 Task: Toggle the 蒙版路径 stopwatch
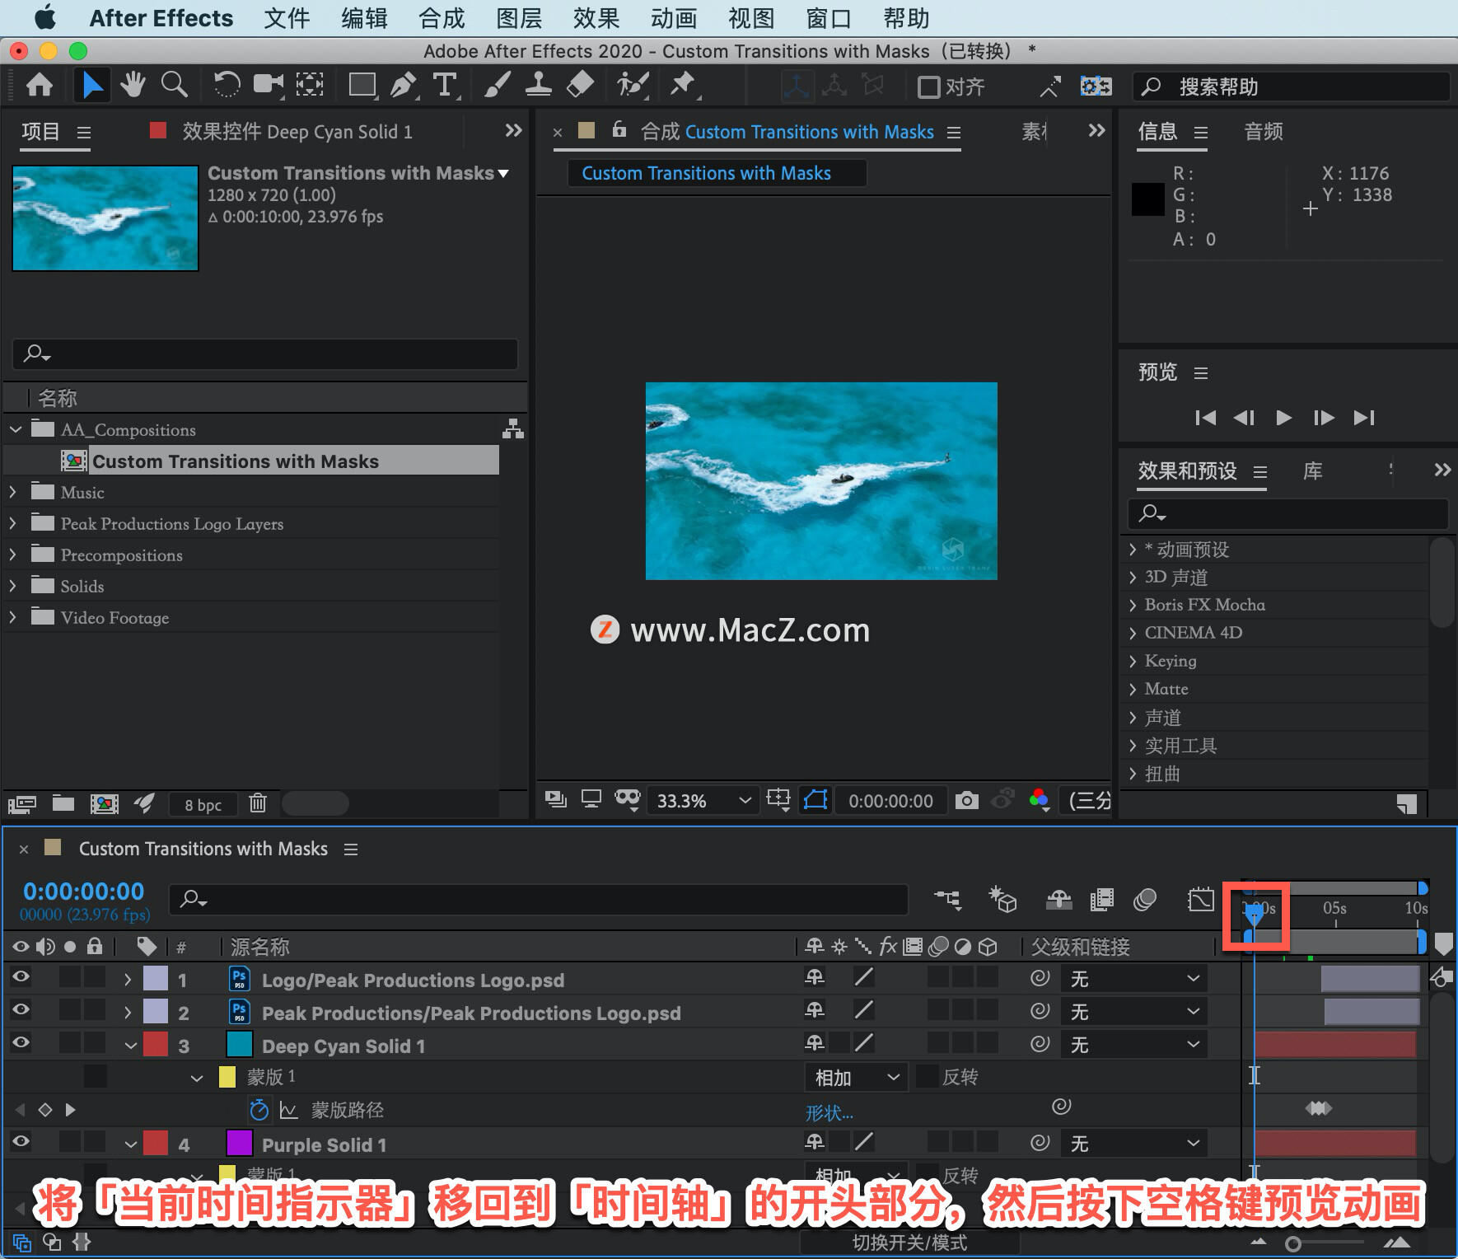(259, 1110)
